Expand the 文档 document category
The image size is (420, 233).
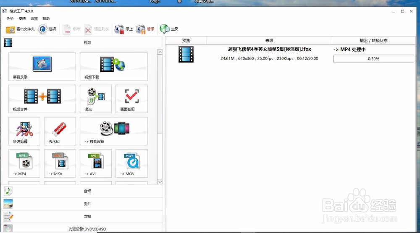tap(82, 216)
